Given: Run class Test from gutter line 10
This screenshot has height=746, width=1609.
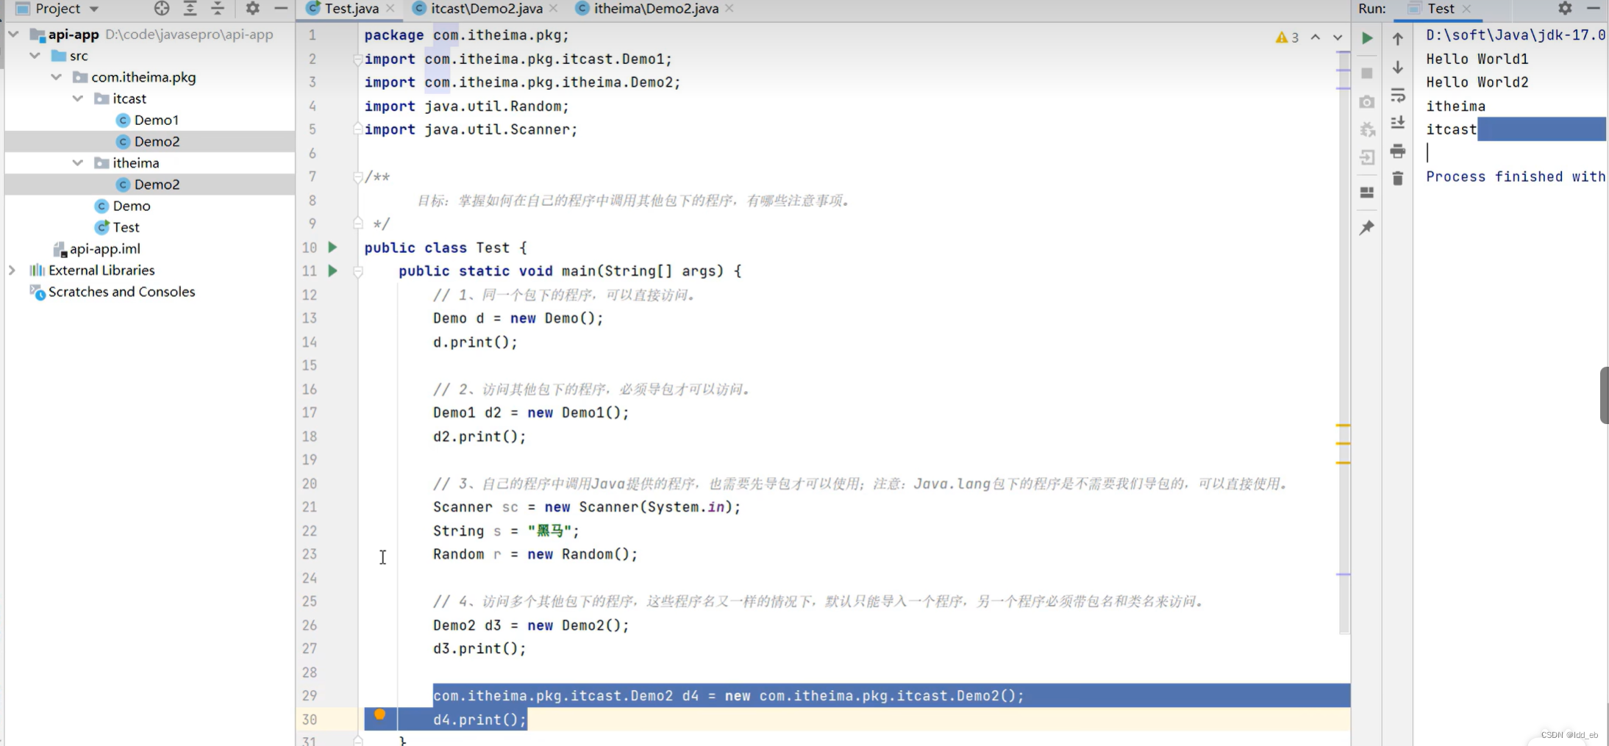Looking at the screenshot, I should coord(332,248).
